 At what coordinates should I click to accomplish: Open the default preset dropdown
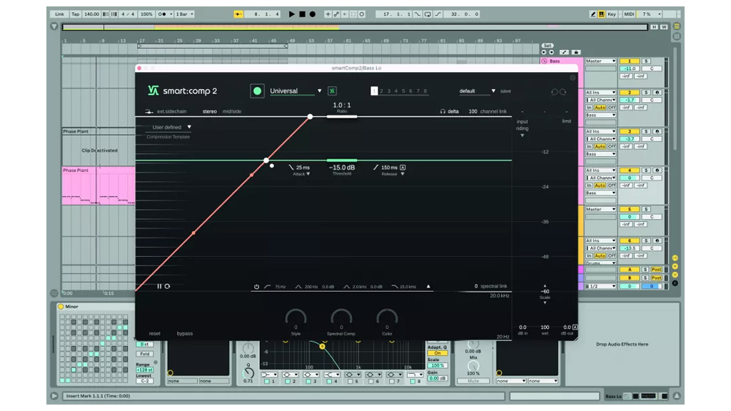click(493, 91)
